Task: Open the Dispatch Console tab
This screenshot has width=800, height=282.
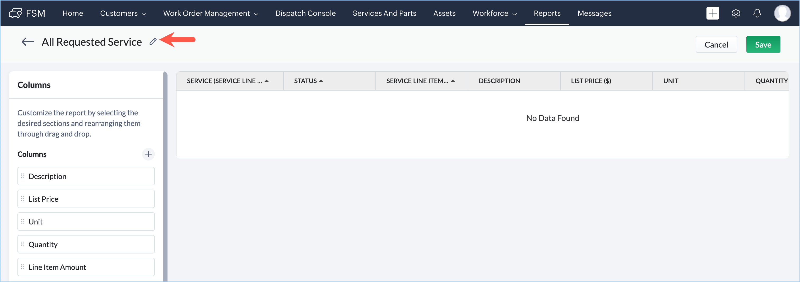Action: click(305, 13)
